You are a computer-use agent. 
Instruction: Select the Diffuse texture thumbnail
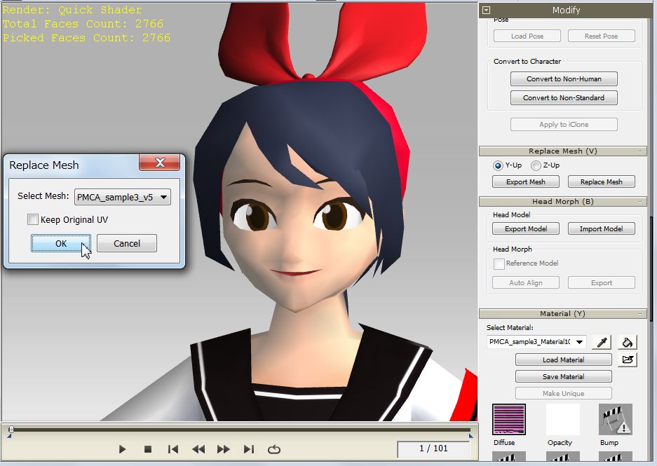(x=509, y=420)
